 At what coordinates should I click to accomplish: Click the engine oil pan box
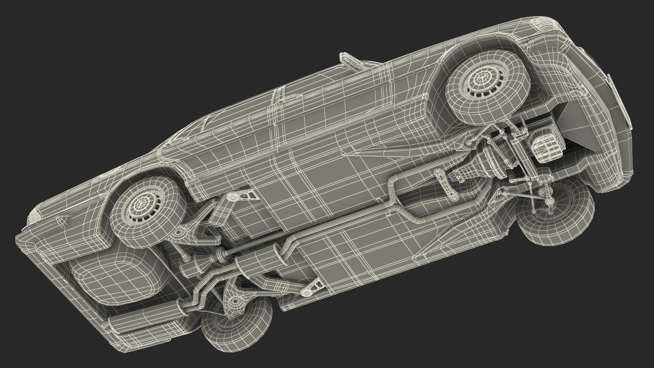click(x=546, y=147)
